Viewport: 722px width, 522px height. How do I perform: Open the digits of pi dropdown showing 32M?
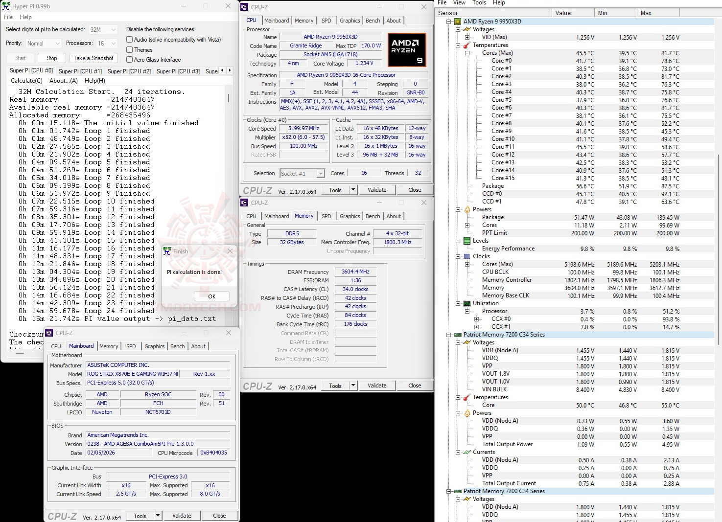[103, 29]
